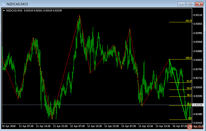Click the chart window icon in title bar
This screenshot has height=131, width=206.
tap(3, 4)
